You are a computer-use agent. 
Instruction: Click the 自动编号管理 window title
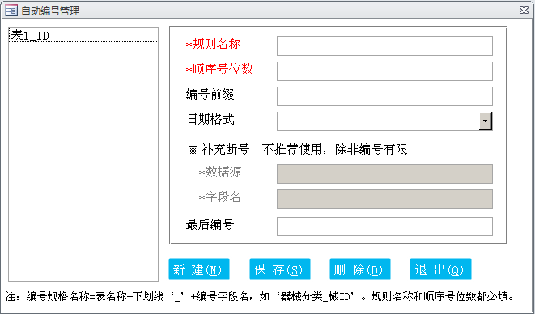pyautogui.click(x=50, y=11)
